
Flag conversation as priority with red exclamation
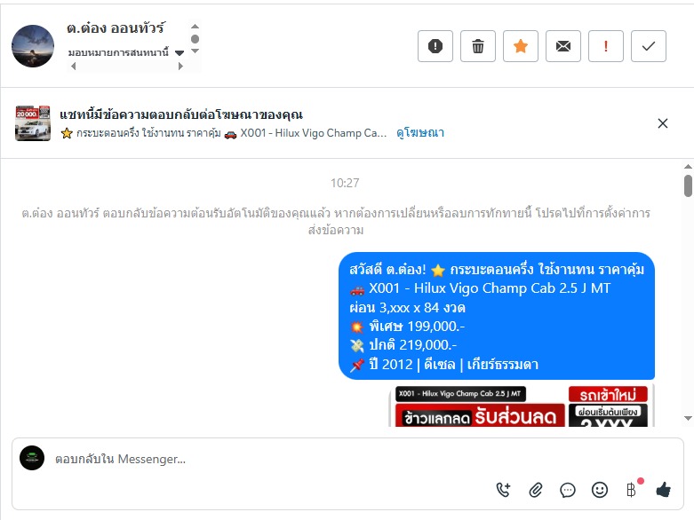(x=605, y=46)
